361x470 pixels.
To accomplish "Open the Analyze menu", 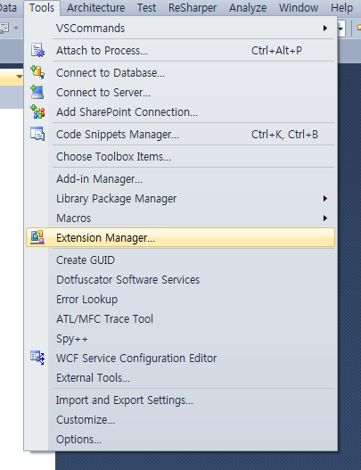I will [x=248, y=7].
